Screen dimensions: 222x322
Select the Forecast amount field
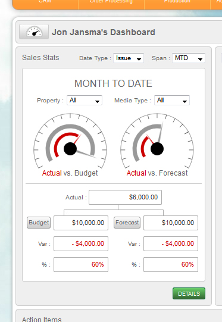(x=171, y=223)
